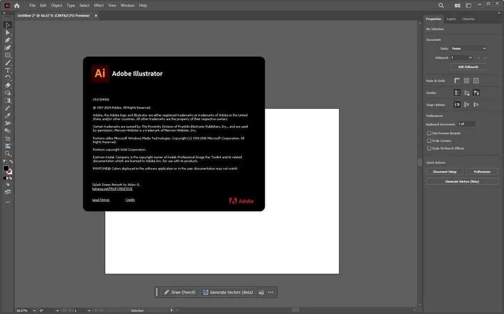
Task: Open the Drawing Modes icon
Action: (8, 185)
